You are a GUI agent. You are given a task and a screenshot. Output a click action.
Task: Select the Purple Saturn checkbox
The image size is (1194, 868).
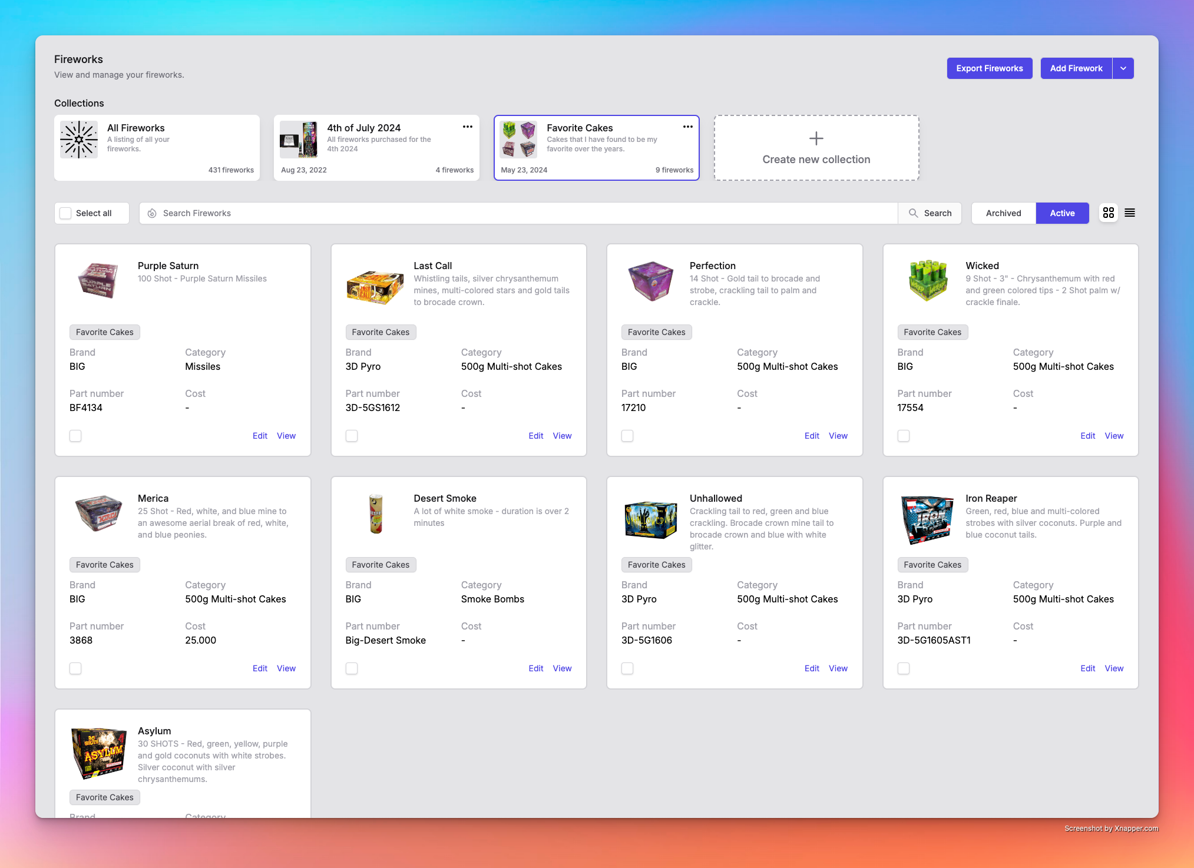pyautogui.click(x=75, y=436)
